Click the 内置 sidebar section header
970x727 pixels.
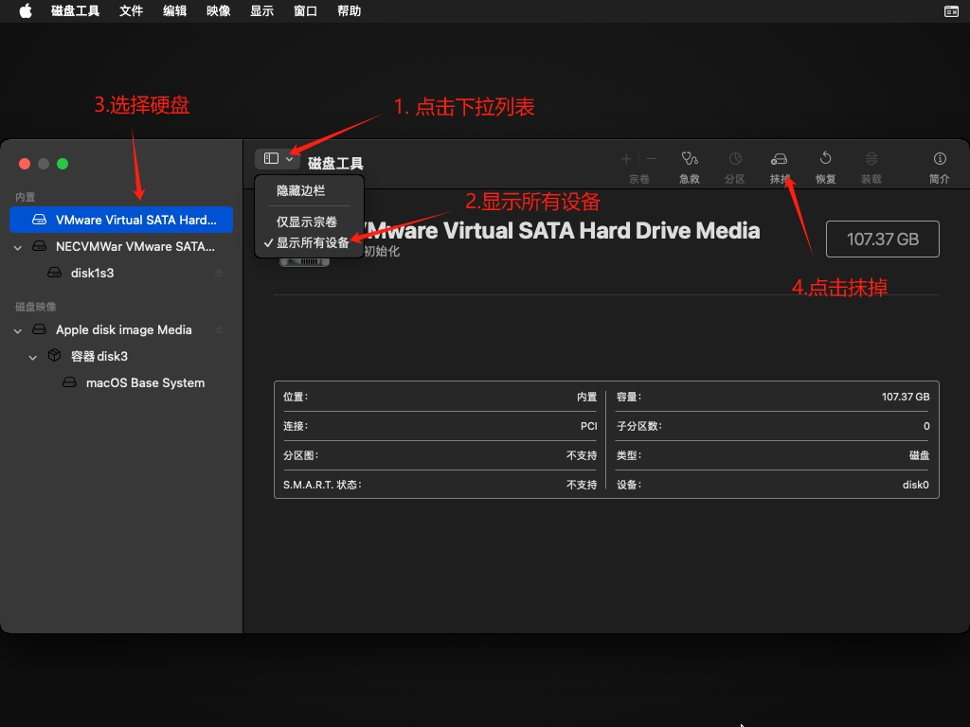tap(26, 197)
